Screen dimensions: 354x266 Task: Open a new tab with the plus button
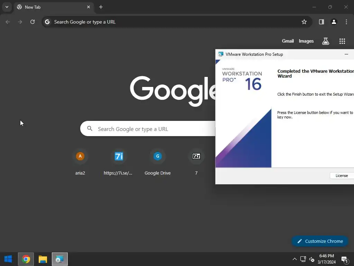[101, 7]
